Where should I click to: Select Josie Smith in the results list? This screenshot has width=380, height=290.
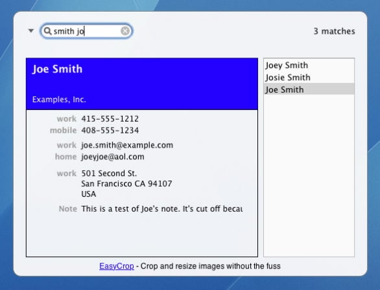click(x=309, y=78)
